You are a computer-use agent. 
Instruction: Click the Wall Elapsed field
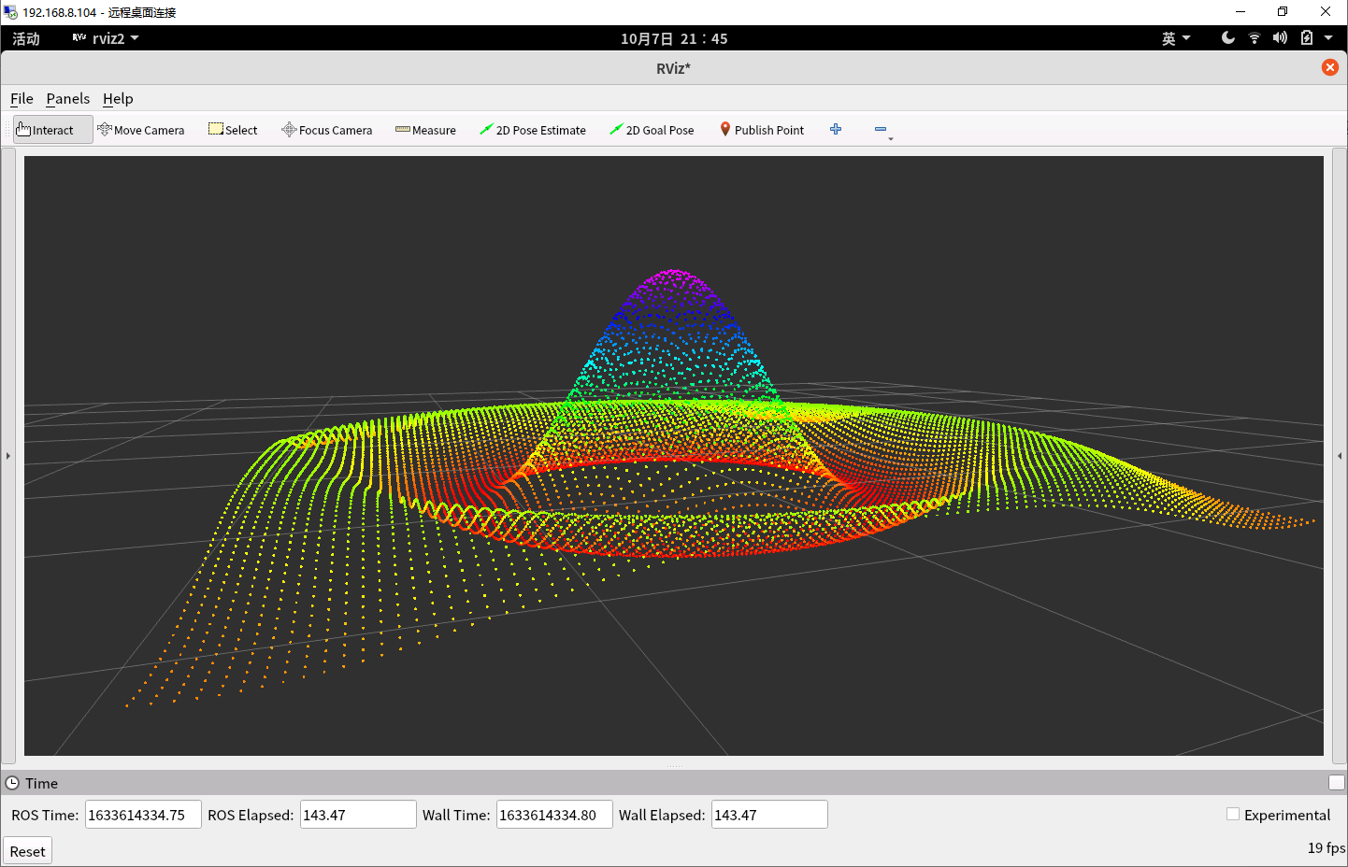coord(769,815)
